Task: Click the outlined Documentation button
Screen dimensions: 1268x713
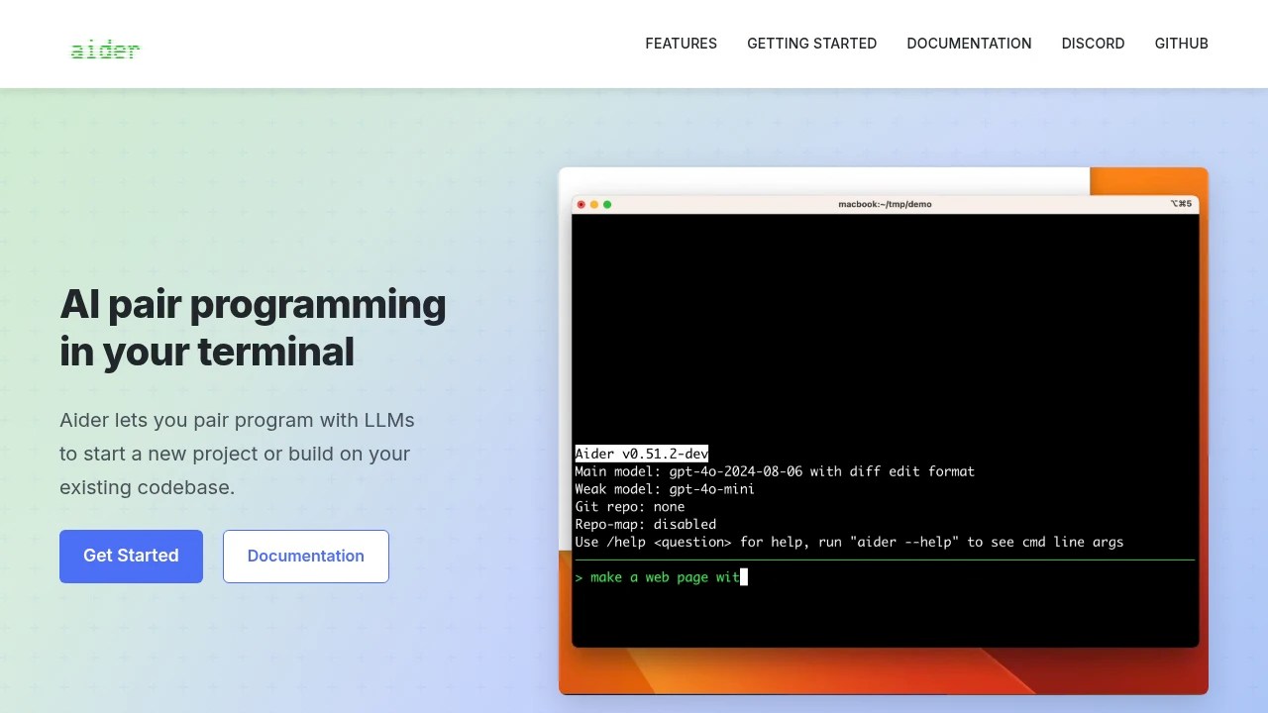Action: pyautogui.click(x=305, y=556)
